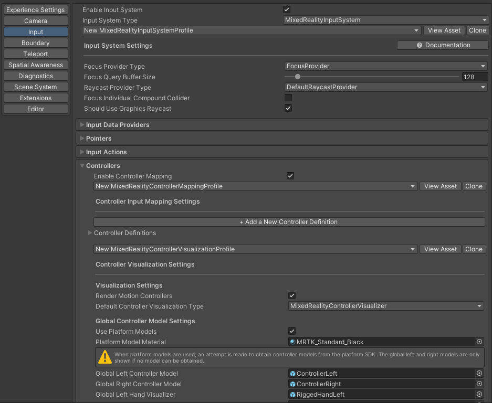Viewport: 492px width, 403px height.
Task: Switch to the Camera settings tab
Action: (35, 20)
